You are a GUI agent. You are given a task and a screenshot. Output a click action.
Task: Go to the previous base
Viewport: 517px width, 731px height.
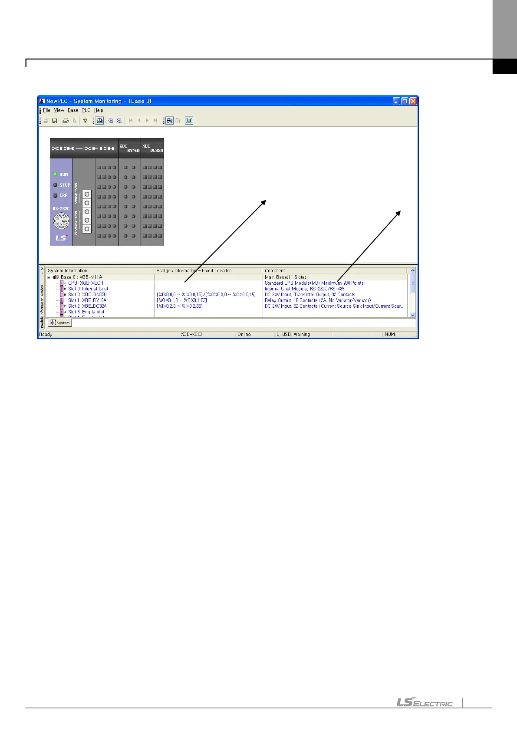click(x=139, y=121)
